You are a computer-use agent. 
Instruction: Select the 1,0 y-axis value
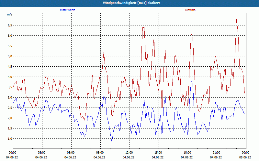coord(10,139)
